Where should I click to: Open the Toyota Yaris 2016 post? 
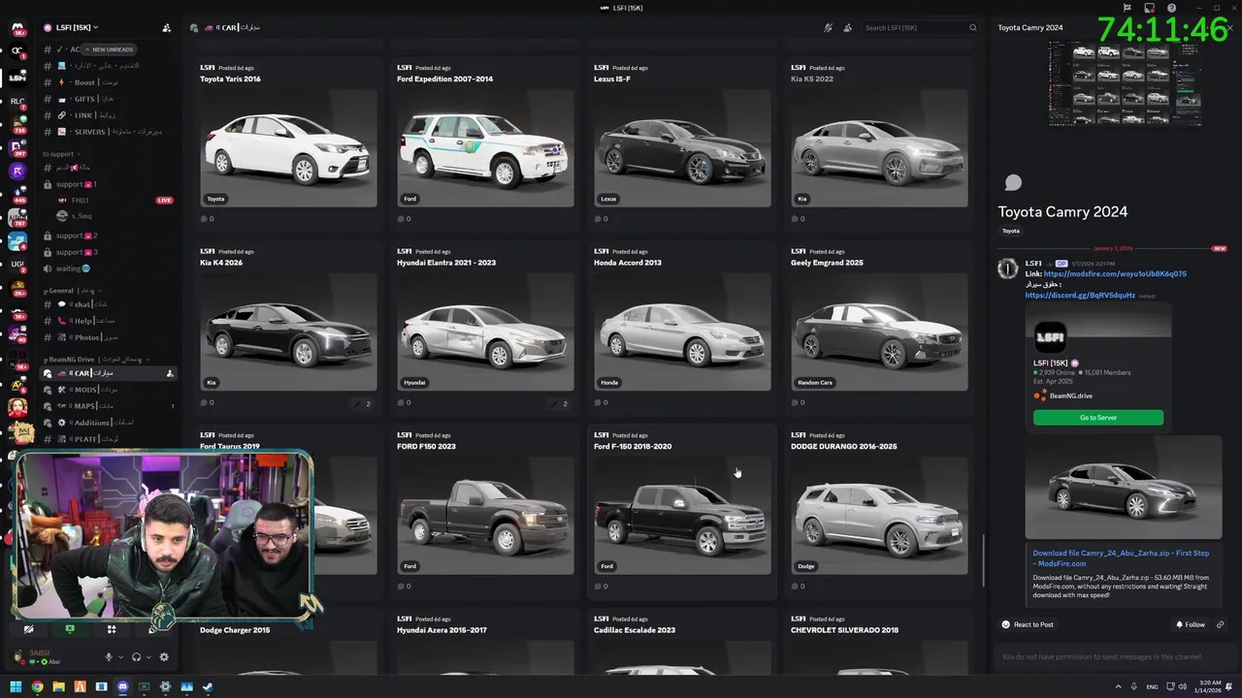(x=288, y=143)
